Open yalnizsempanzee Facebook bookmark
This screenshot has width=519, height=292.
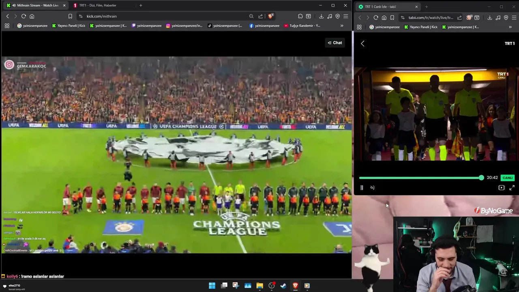[264, 26]
